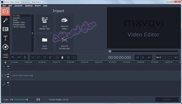The width and height of the screenshot is (182, 104).
Task: Open Audio properties equalizer icon
Action: [x=74, y=57]
